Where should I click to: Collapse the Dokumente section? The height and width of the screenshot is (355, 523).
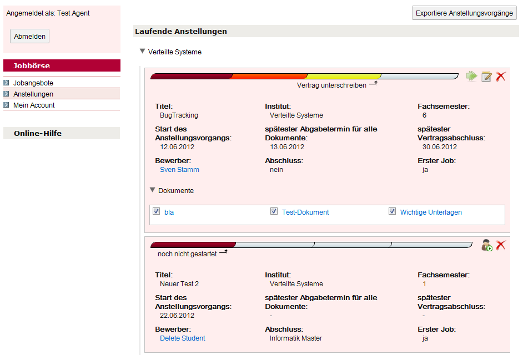pos(153,190)
